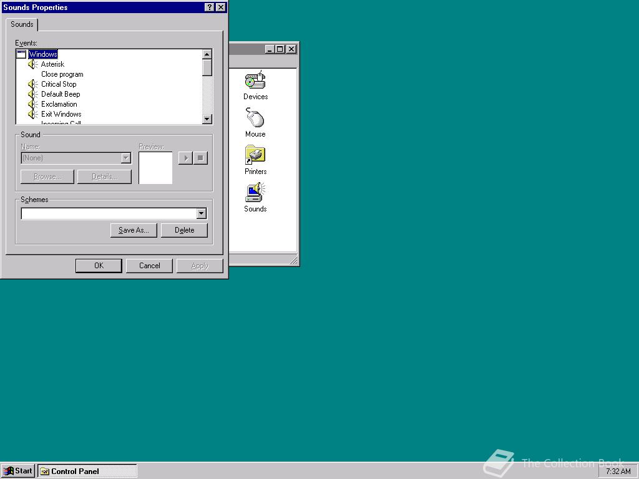Screen dimensions: 639x479
Task: Click the speaker icon beside Asterisk
Action: point(33,64)
